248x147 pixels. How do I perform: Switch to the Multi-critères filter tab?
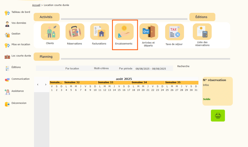[x=101, y=68]
